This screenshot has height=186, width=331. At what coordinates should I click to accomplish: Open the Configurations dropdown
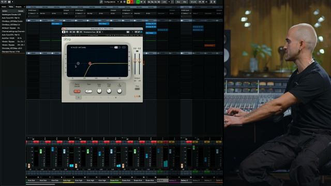pos(111,2)
